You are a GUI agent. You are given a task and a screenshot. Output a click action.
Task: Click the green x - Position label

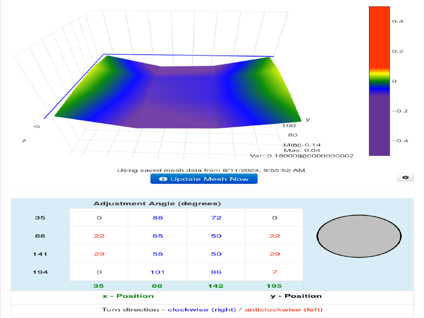(128, 296)
